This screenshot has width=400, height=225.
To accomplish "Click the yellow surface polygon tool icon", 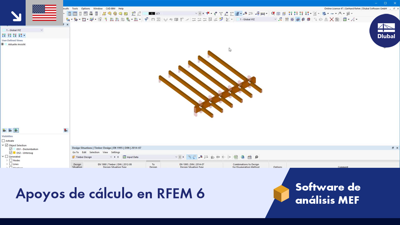I will 104,14.
